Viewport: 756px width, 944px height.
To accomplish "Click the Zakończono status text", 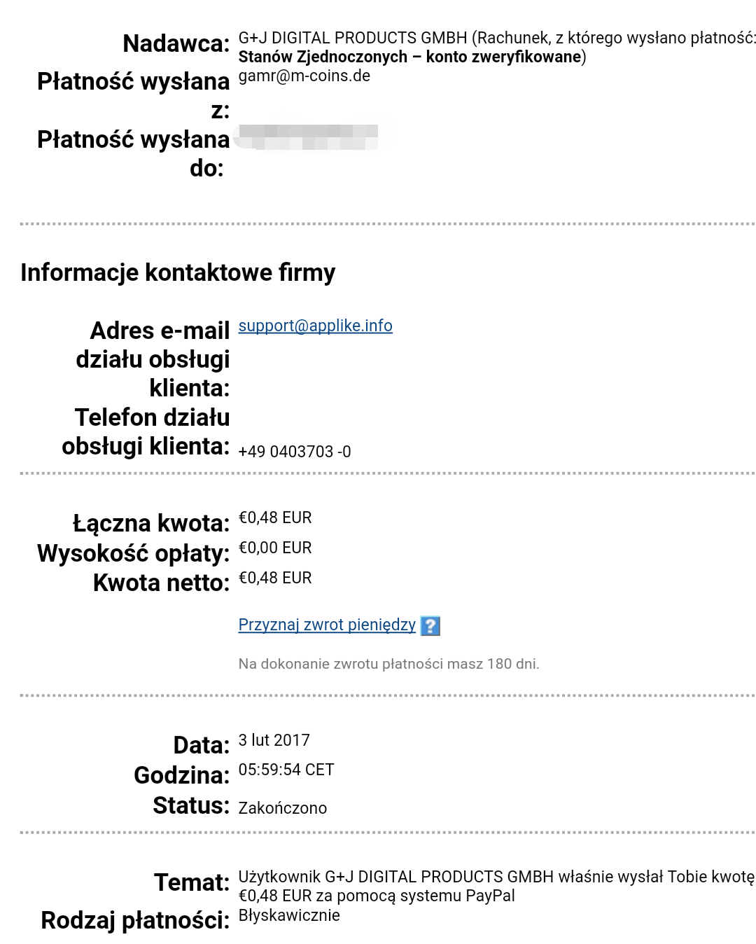I will (x=282, y=808).
